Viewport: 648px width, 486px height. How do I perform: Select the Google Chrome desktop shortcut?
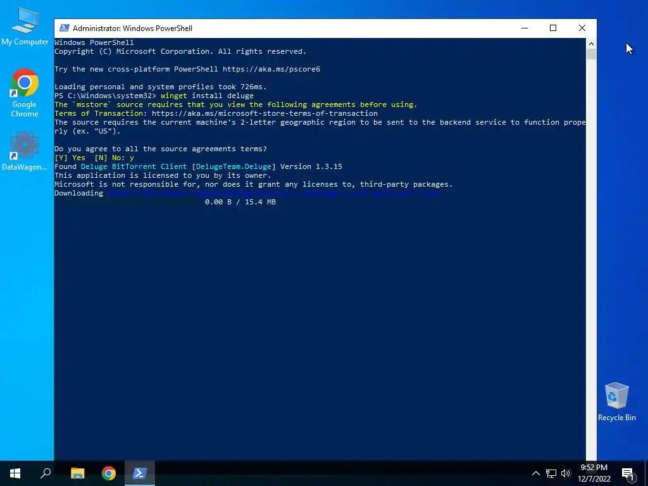tap(25, 93)
